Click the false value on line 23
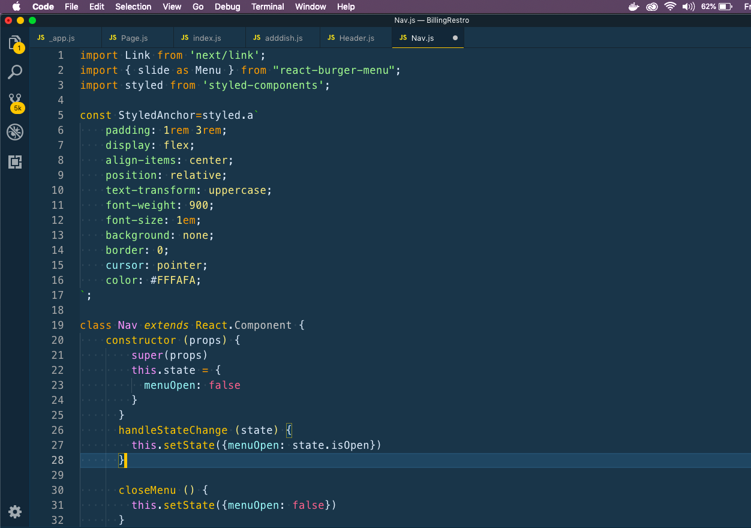Viewport: 751px width, 528px height. [224, 385]
